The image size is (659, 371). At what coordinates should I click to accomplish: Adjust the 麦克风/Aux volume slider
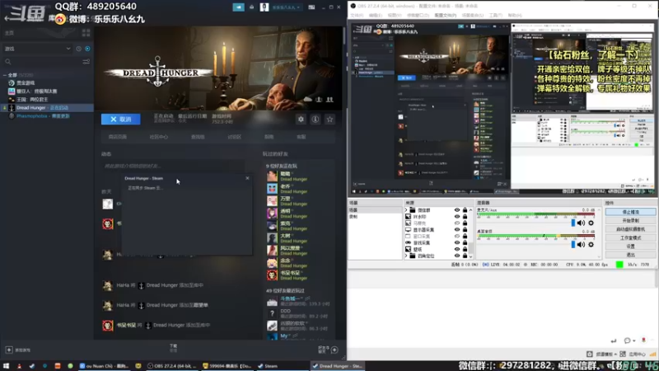(573, 223)
